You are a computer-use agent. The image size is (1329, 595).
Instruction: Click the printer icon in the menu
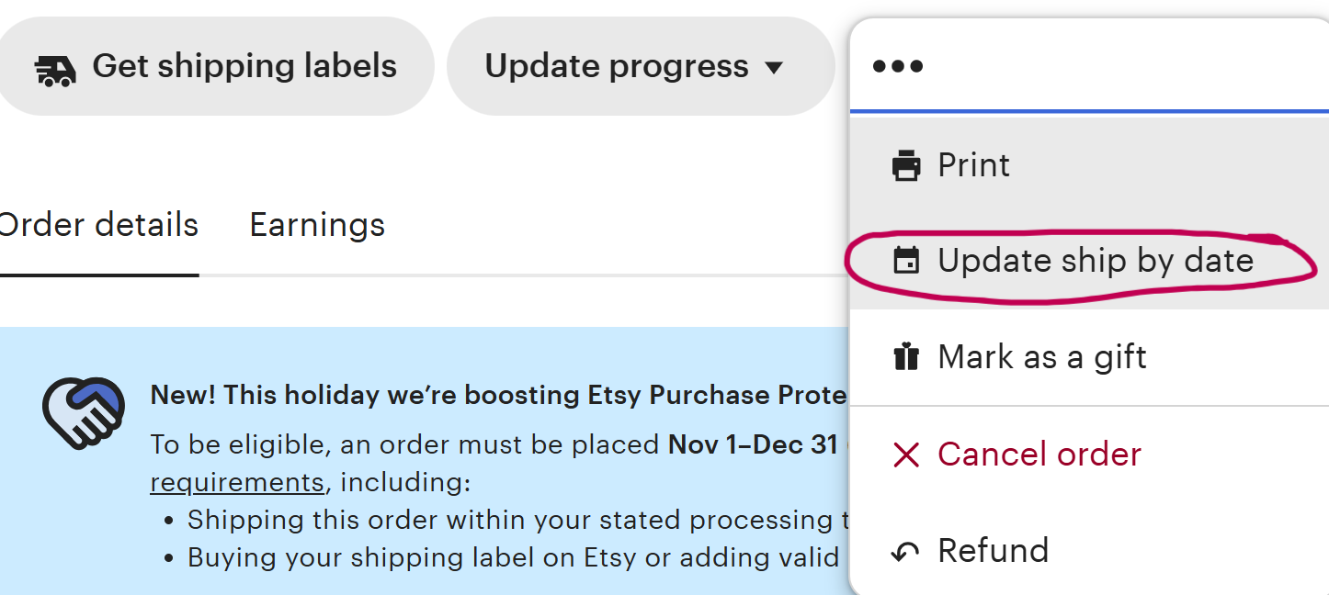(906, 166)
